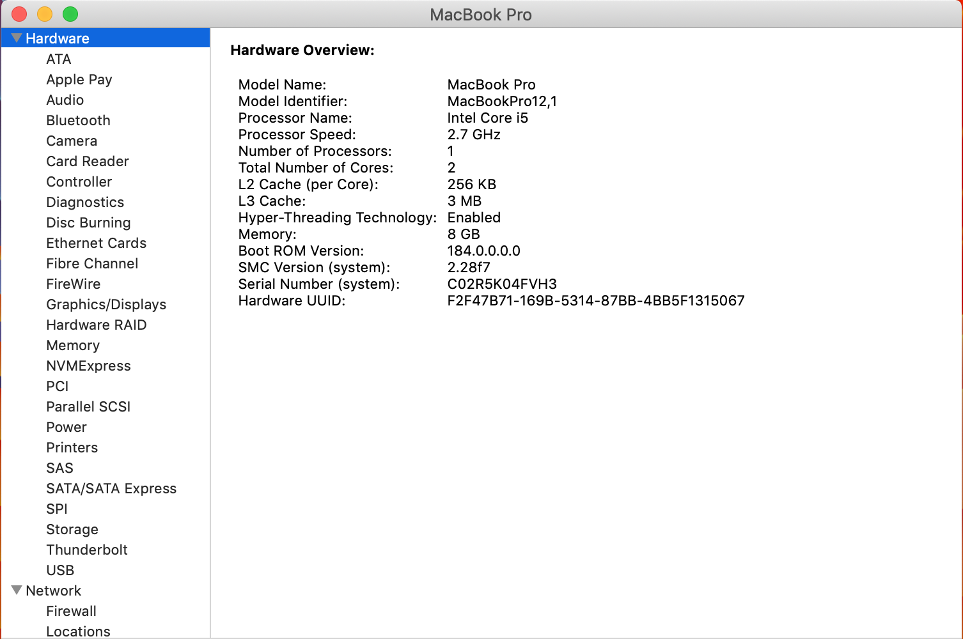
Task: Click the Serial Number (system) label
Action: 319,284
